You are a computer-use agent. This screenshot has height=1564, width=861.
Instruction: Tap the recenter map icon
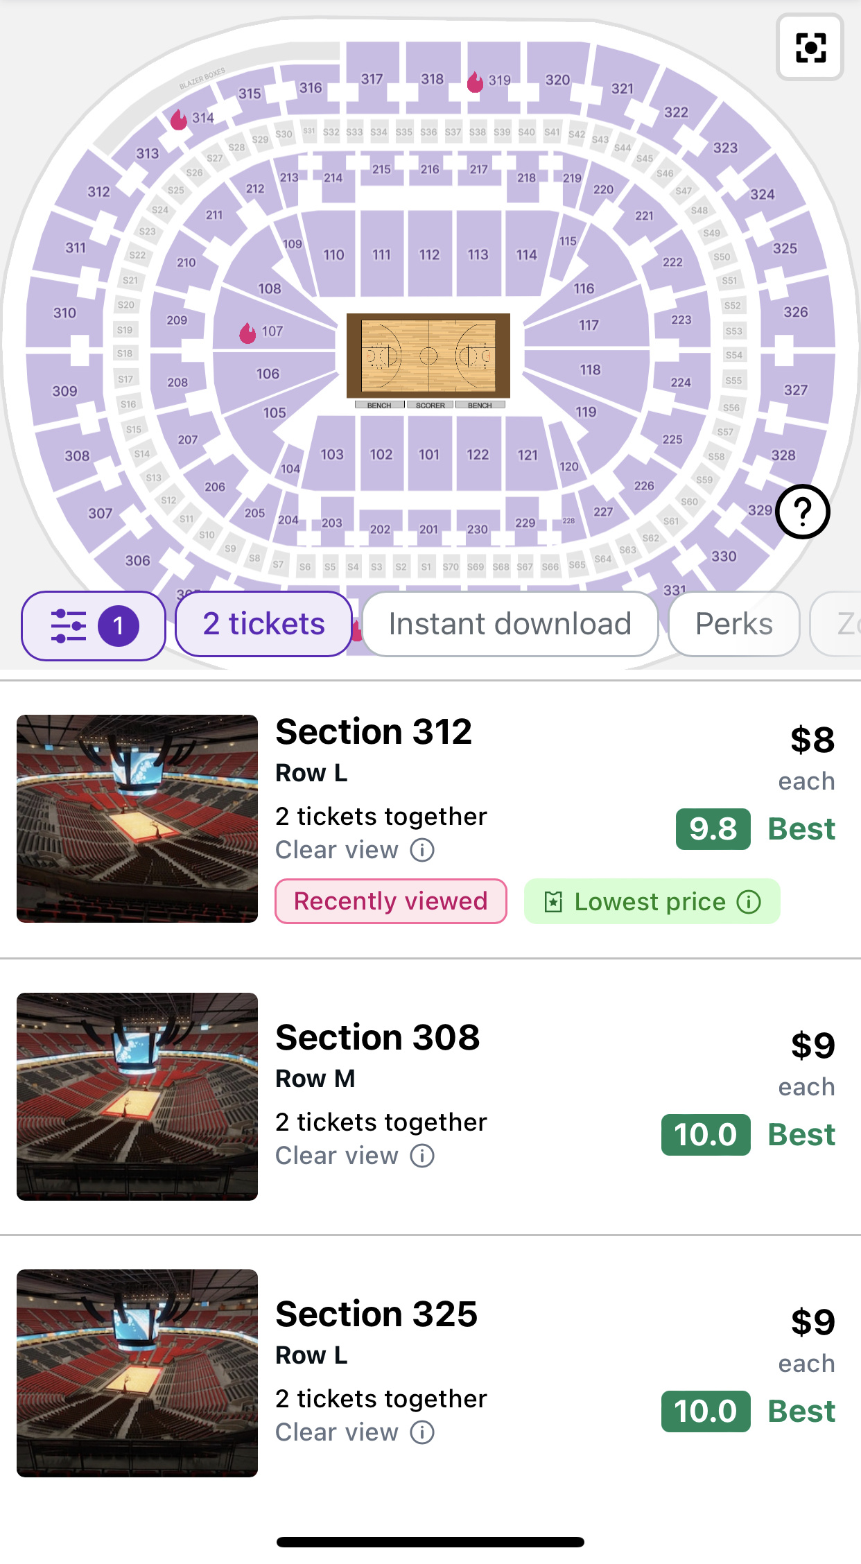(x=810, y=47)
